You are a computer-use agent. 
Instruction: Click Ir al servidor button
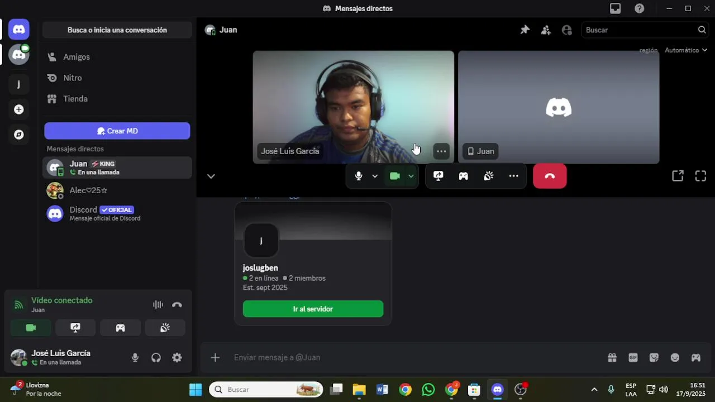coord(313,309)
